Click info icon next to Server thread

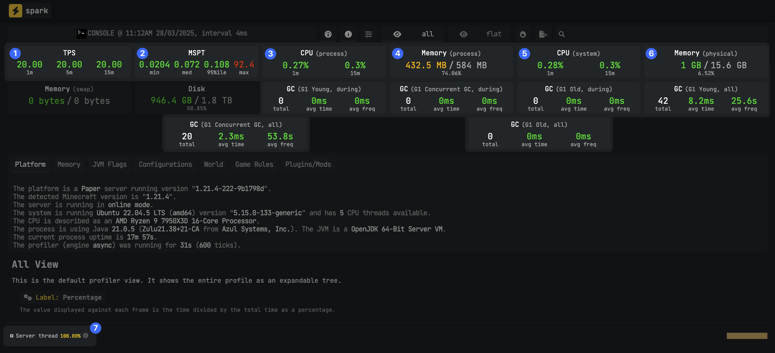point(85,336)
